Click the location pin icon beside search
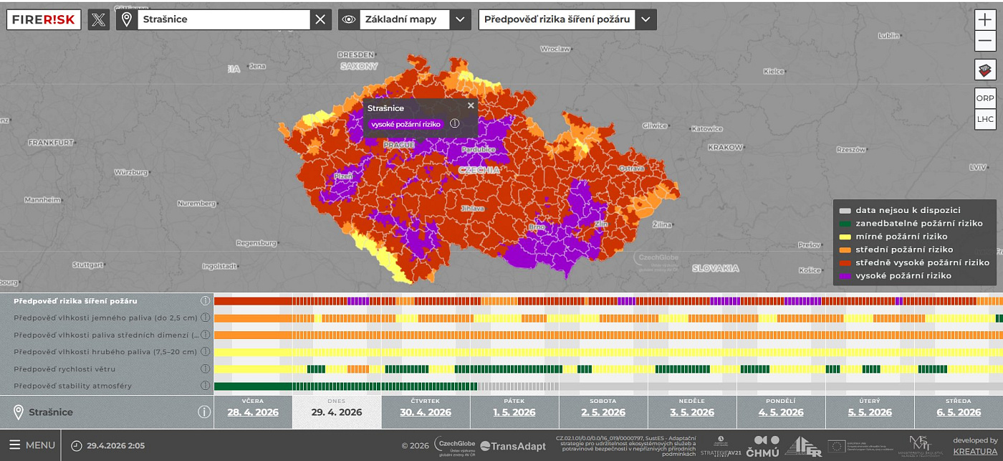1003x461 pixels. [x=127, y=19]
